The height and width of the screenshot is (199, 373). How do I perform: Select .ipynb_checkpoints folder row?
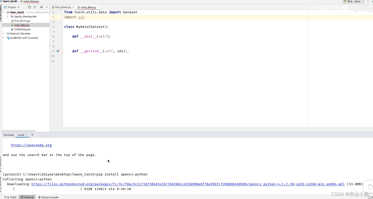pos(25,17)
